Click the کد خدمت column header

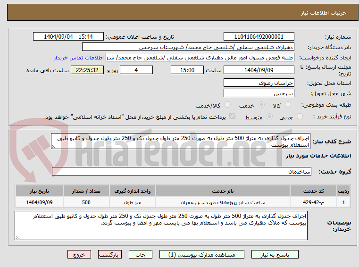pyautogui.click(x=313, y=191)
